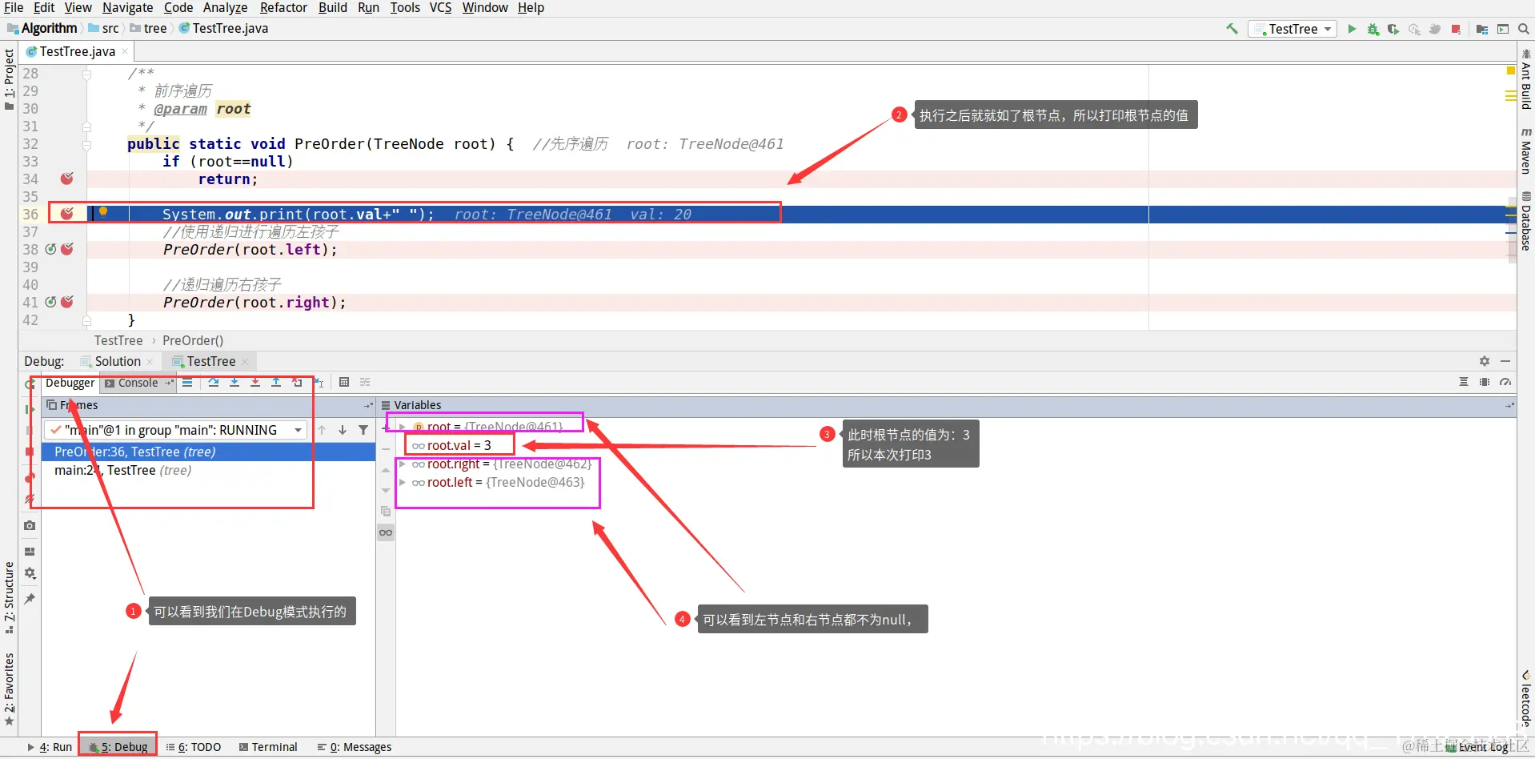Click the root.val = 3 variable row
Screen dimensions: 1535x759
(x=459, y=445)
